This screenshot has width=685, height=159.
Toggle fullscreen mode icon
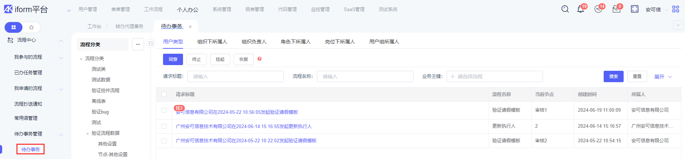point(634,9)
